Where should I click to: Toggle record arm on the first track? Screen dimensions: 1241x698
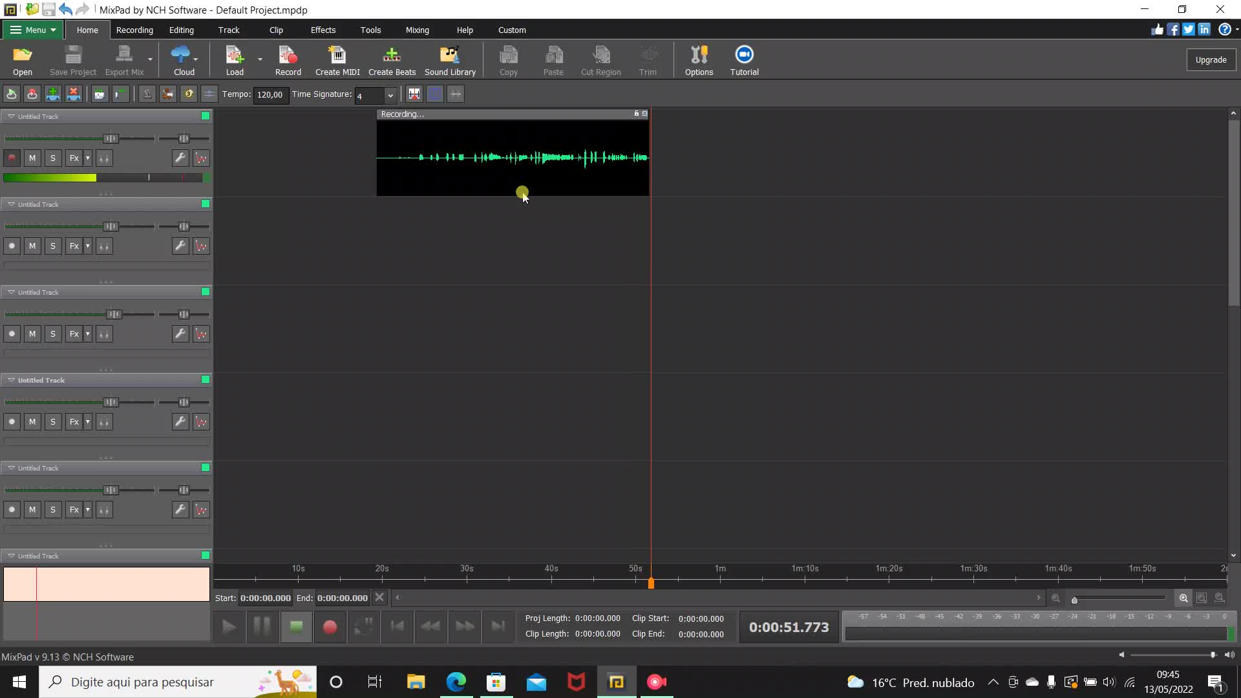click(12, 158)
